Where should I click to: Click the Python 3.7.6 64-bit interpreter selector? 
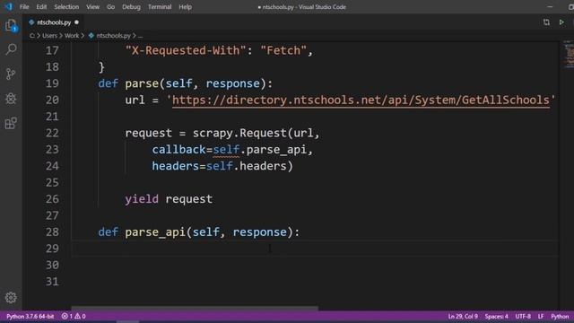pyautogui.click(x=30, y=316)
